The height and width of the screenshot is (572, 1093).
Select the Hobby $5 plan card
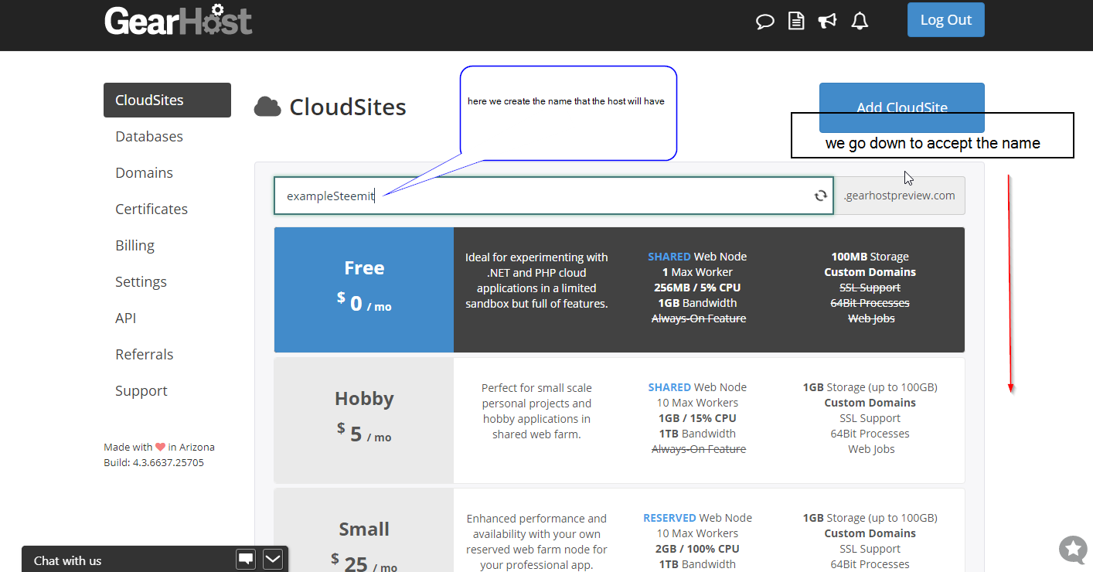click(619, 420)
